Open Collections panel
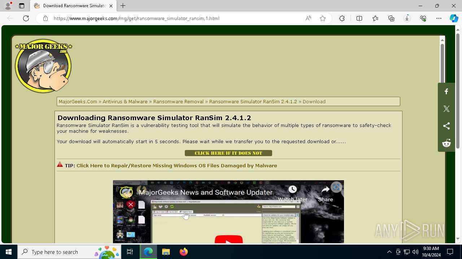Image resolution: width=462 pixels, height=259 pixels. tap(391, 18)
